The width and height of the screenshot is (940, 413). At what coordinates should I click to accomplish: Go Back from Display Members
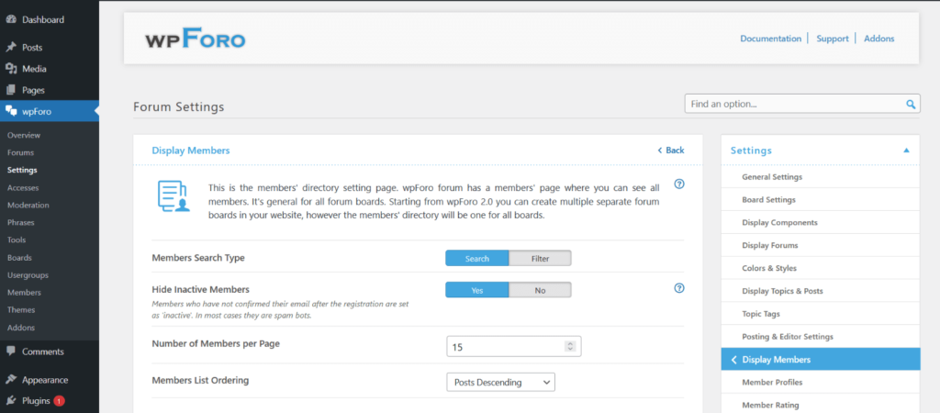coord(671,150)
